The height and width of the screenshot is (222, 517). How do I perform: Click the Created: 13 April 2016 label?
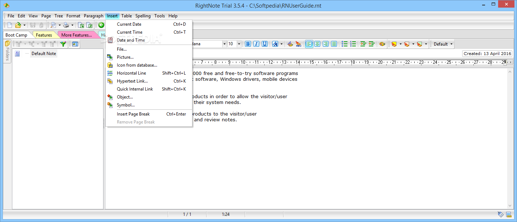click(487, 54)
